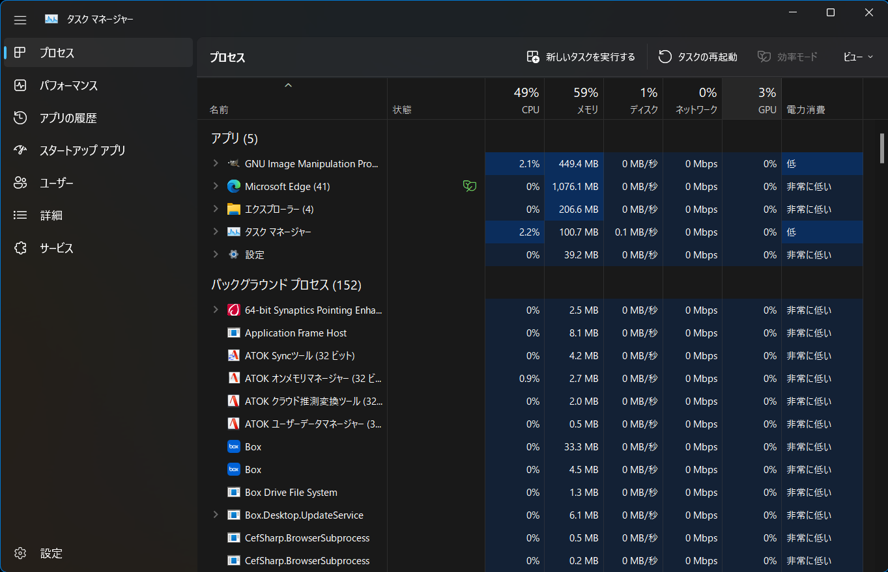888x572 pixels.
Task: Click the バックグラウンド プロセス (152) group header
Action: 286,285
